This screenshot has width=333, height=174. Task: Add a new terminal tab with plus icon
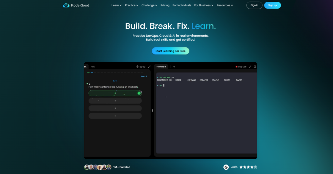point(174,67)
